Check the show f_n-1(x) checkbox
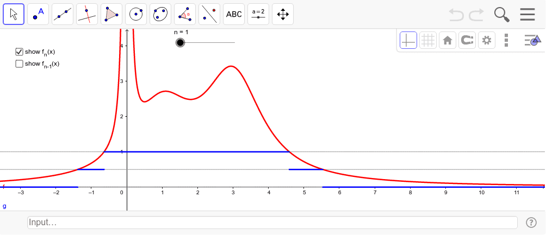 19,63
